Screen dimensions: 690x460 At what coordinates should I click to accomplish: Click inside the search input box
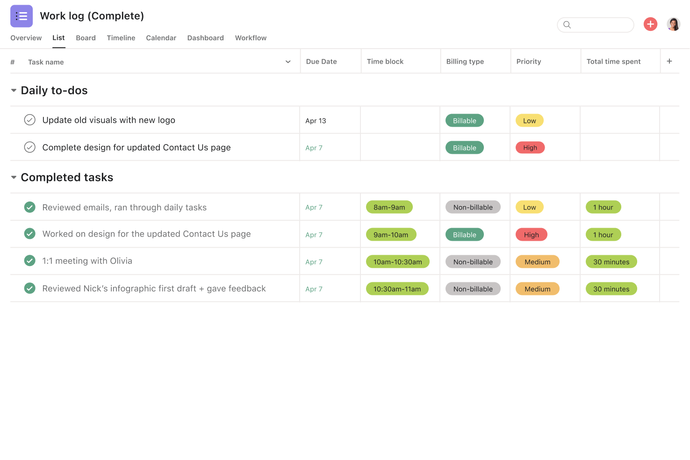(598, 25)
